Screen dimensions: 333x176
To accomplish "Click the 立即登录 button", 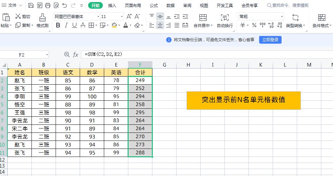I will click(270, 40).
